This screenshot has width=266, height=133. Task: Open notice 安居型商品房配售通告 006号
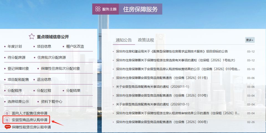pos(162,122)
